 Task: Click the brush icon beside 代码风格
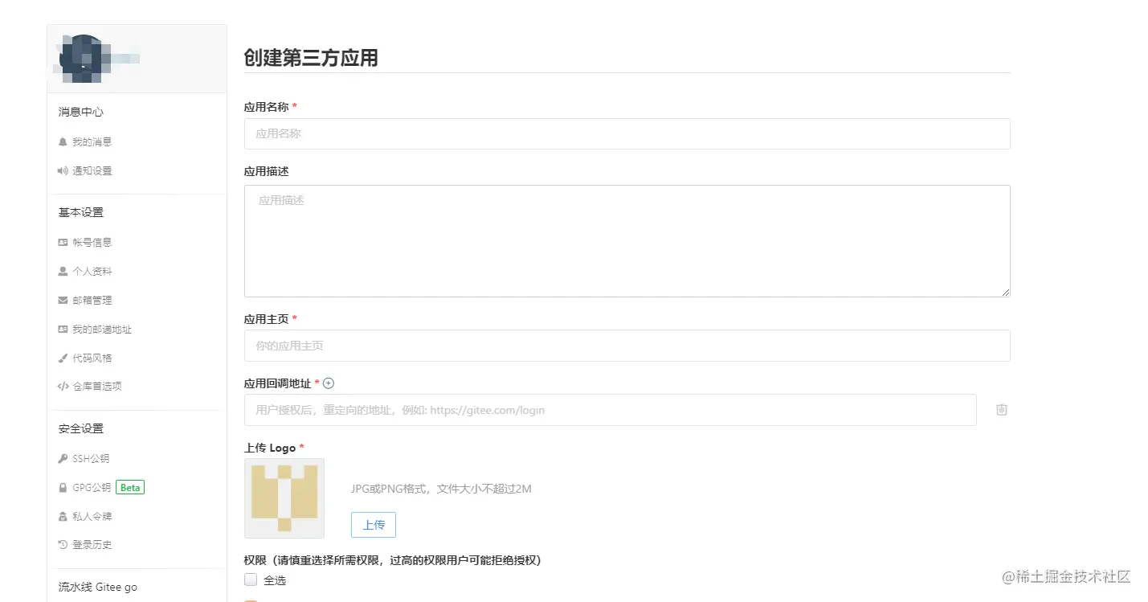click(x=63, y=358)
